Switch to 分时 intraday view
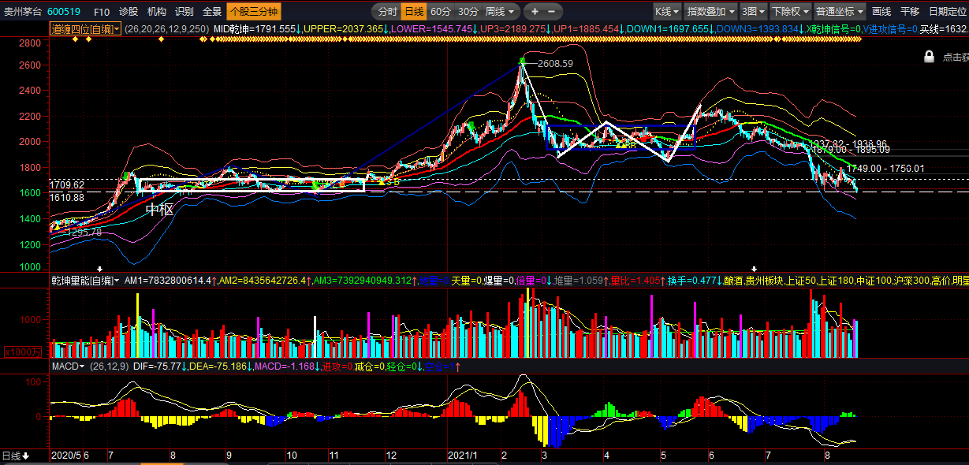The height and width of the screenshot is (465, 969). point(386,12)
